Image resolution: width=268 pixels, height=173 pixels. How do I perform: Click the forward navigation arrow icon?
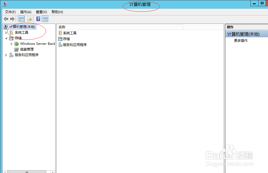[x=12, y=19]
